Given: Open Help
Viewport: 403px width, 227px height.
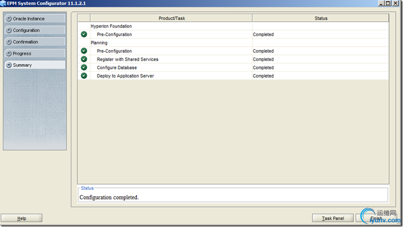Looking at the screenshot, I should pos(22,218).
